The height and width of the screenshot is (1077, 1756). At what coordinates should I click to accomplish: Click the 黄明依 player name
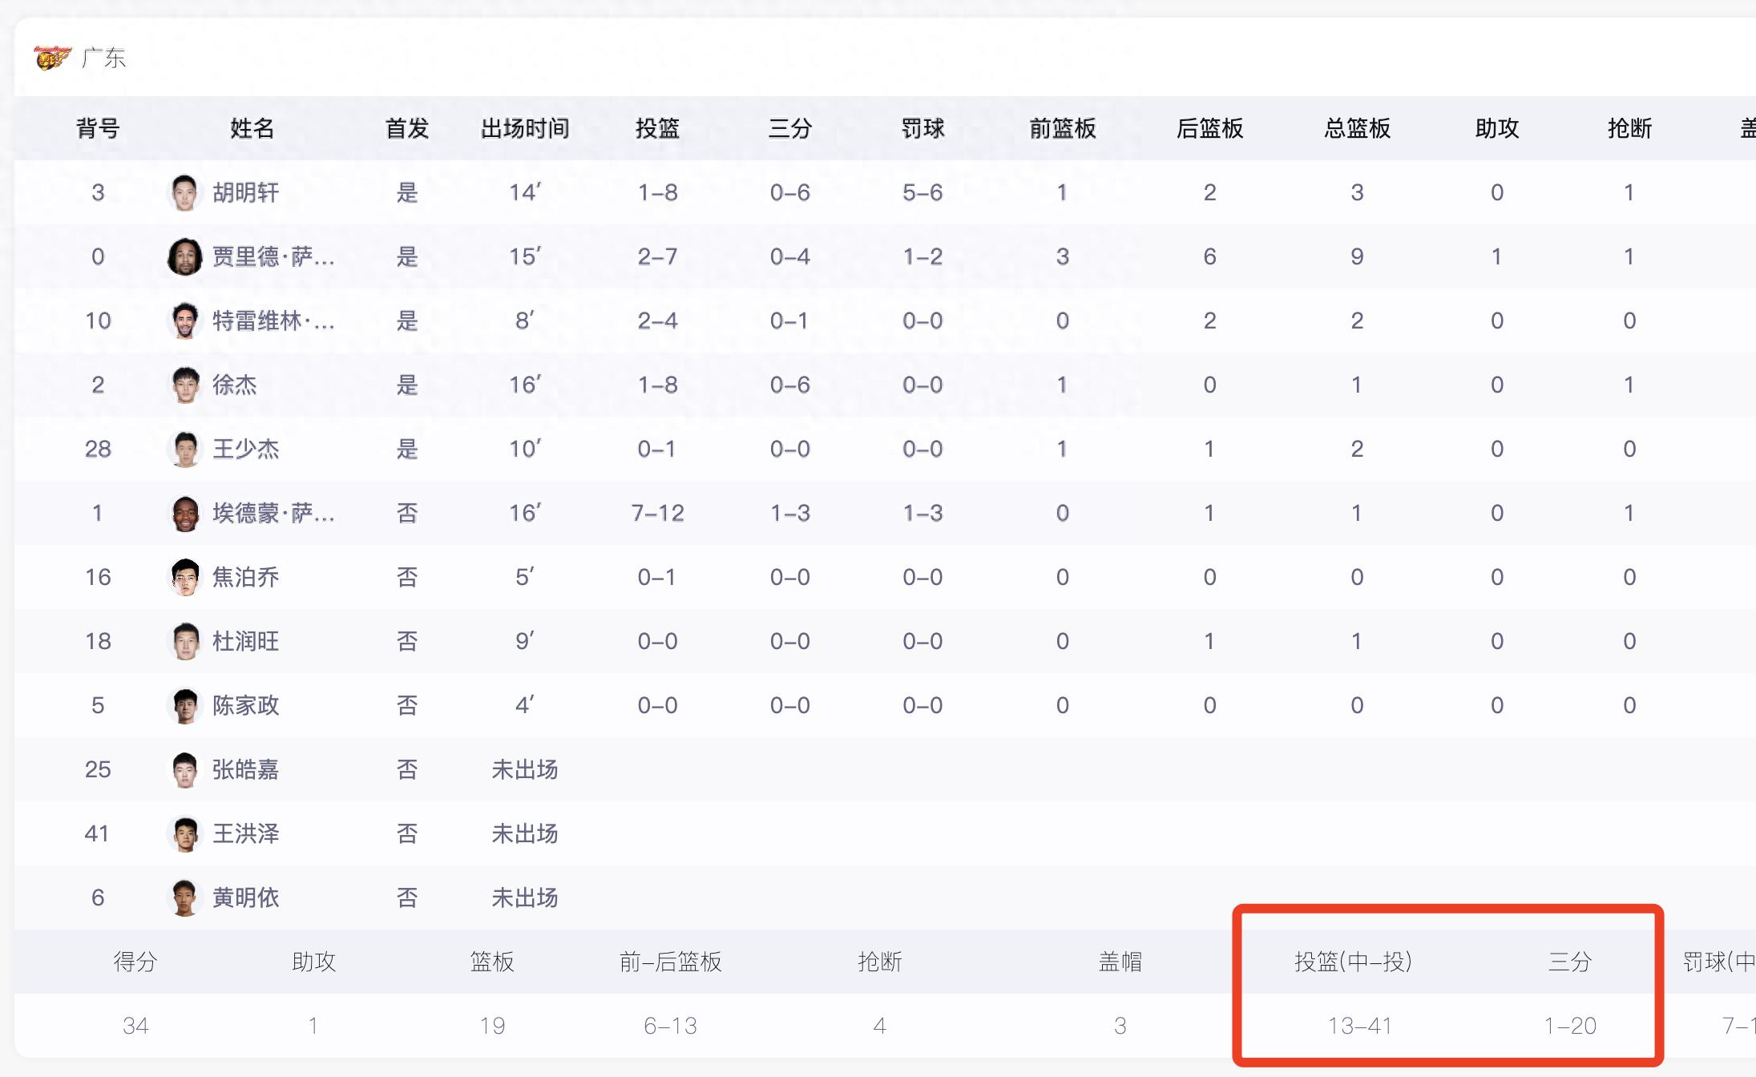245,897
